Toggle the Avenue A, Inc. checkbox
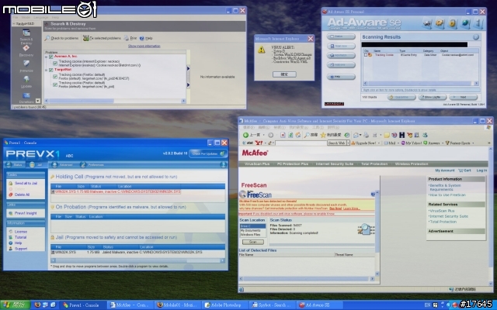This screenshot has height=310, width=497. point(50,57)
